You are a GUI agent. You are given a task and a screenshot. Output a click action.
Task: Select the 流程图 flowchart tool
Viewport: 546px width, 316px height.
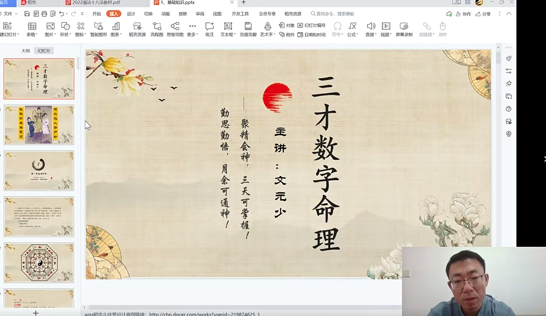pos(157,29)
